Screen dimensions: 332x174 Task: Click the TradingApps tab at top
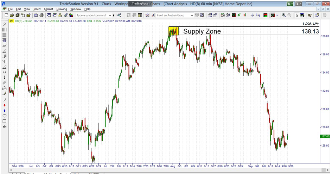point(141,4)
